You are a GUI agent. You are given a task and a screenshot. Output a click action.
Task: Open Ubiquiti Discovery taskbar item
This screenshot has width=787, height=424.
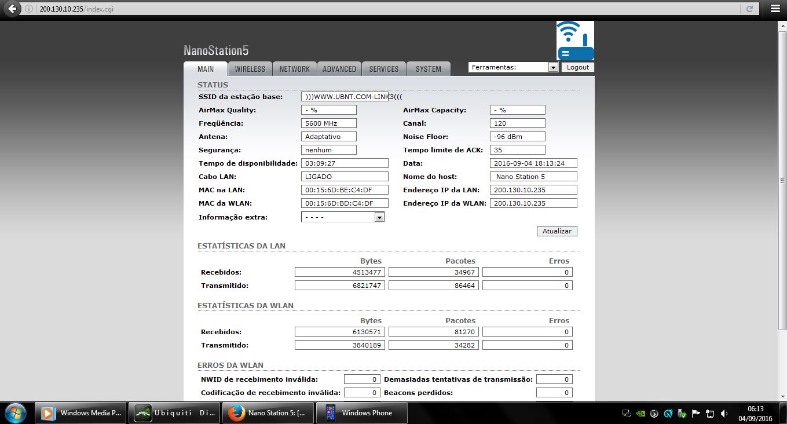pos(174,413)
